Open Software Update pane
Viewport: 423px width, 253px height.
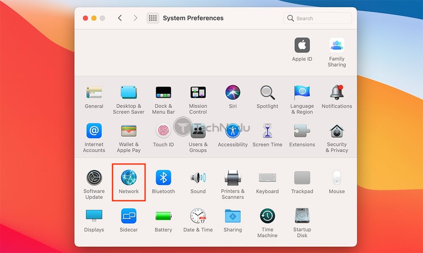click(x=94, y=178)
